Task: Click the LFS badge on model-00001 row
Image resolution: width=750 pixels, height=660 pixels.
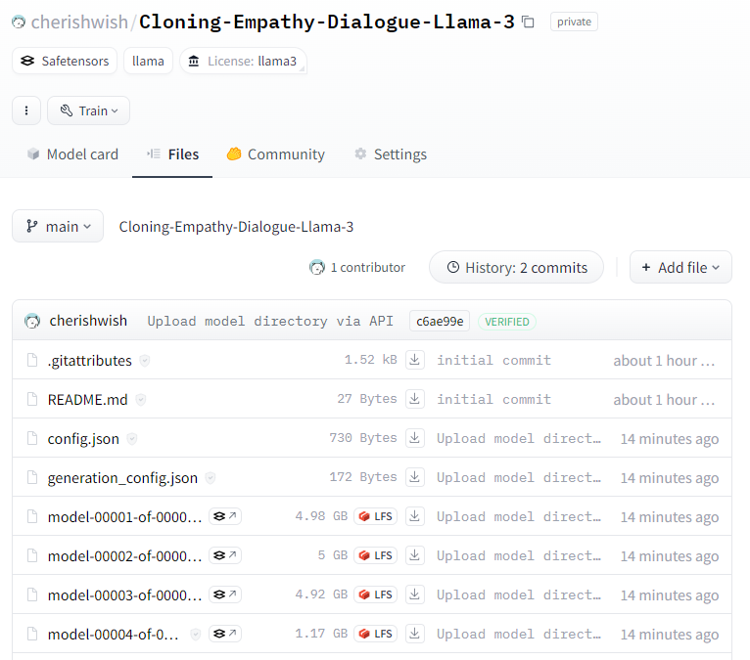Action: (x=375, y=516)
